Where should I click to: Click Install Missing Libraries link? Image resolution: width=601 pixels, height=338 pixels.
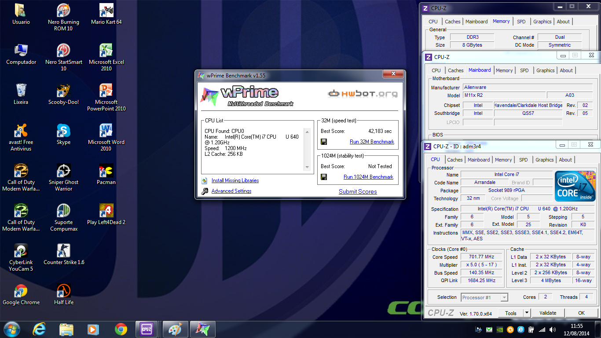(x=235, y=180)
